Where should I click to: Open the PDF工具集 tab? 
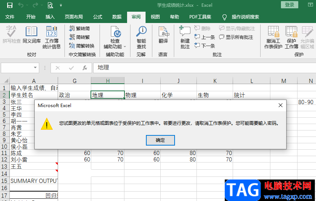[x=200, y=17]
